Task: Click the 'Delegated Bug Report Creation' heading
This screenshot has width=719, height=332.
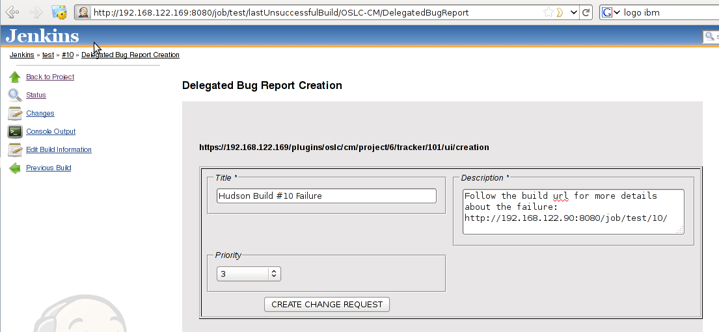Action: tap(262, 85)
